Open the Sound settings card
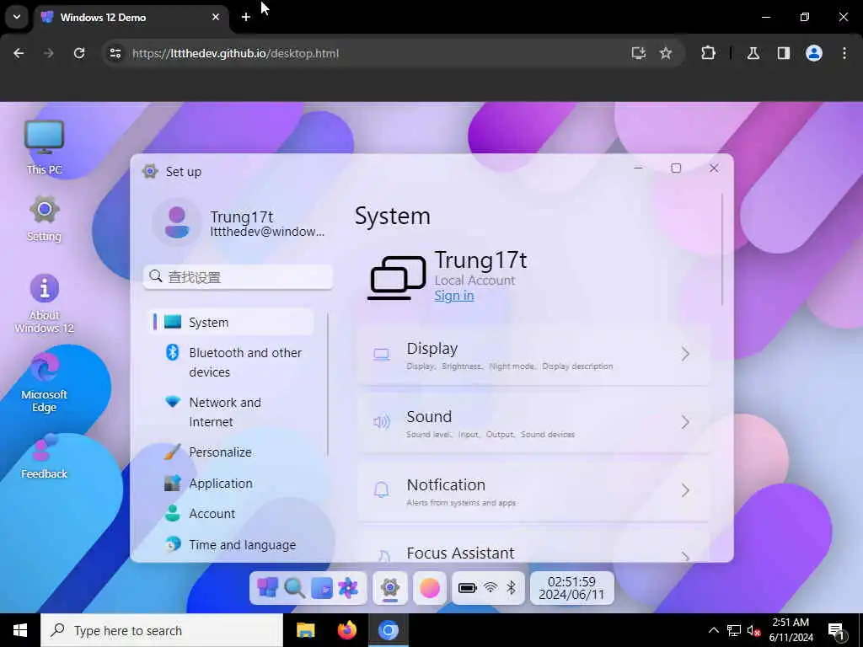The image size is (863, 647). (x=533, y=423)
